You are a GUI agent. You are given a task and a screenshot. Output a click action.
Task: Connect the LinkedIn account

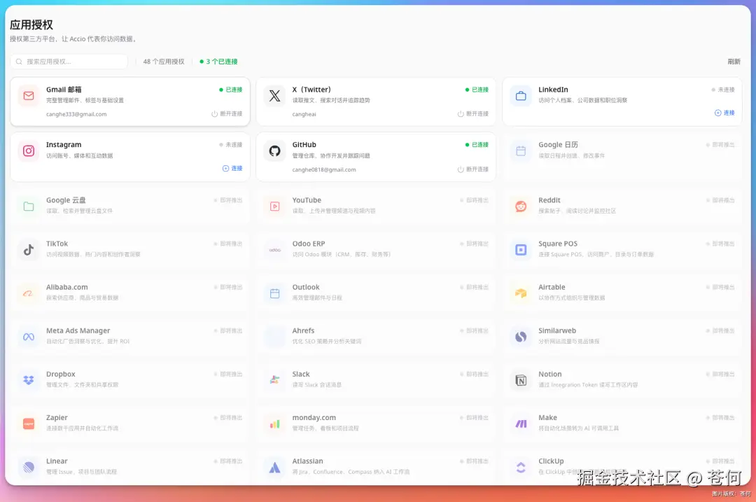[x=724, y=113]
